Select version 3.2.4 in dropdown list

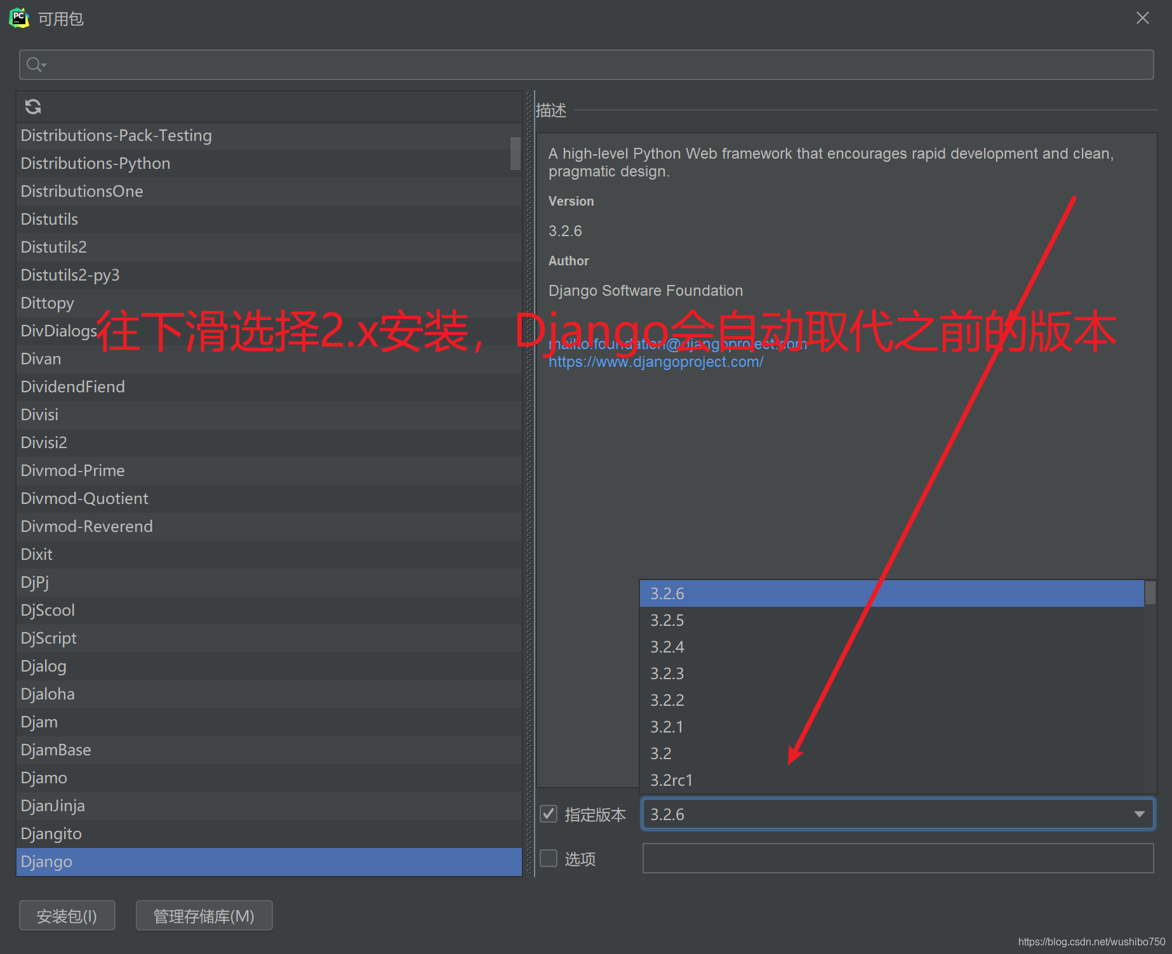click(891, 647)
